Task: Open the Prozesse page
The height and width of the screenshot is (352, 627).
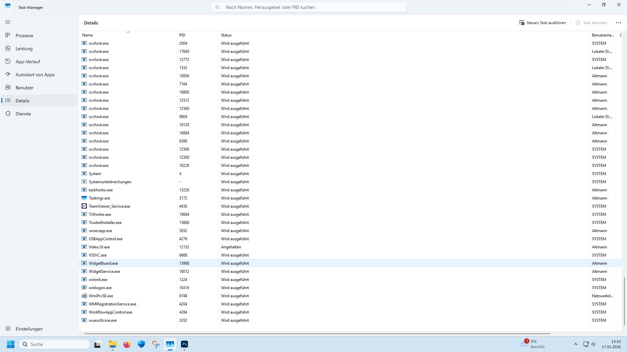Action: pyautogui.click(x=24, y=36)
